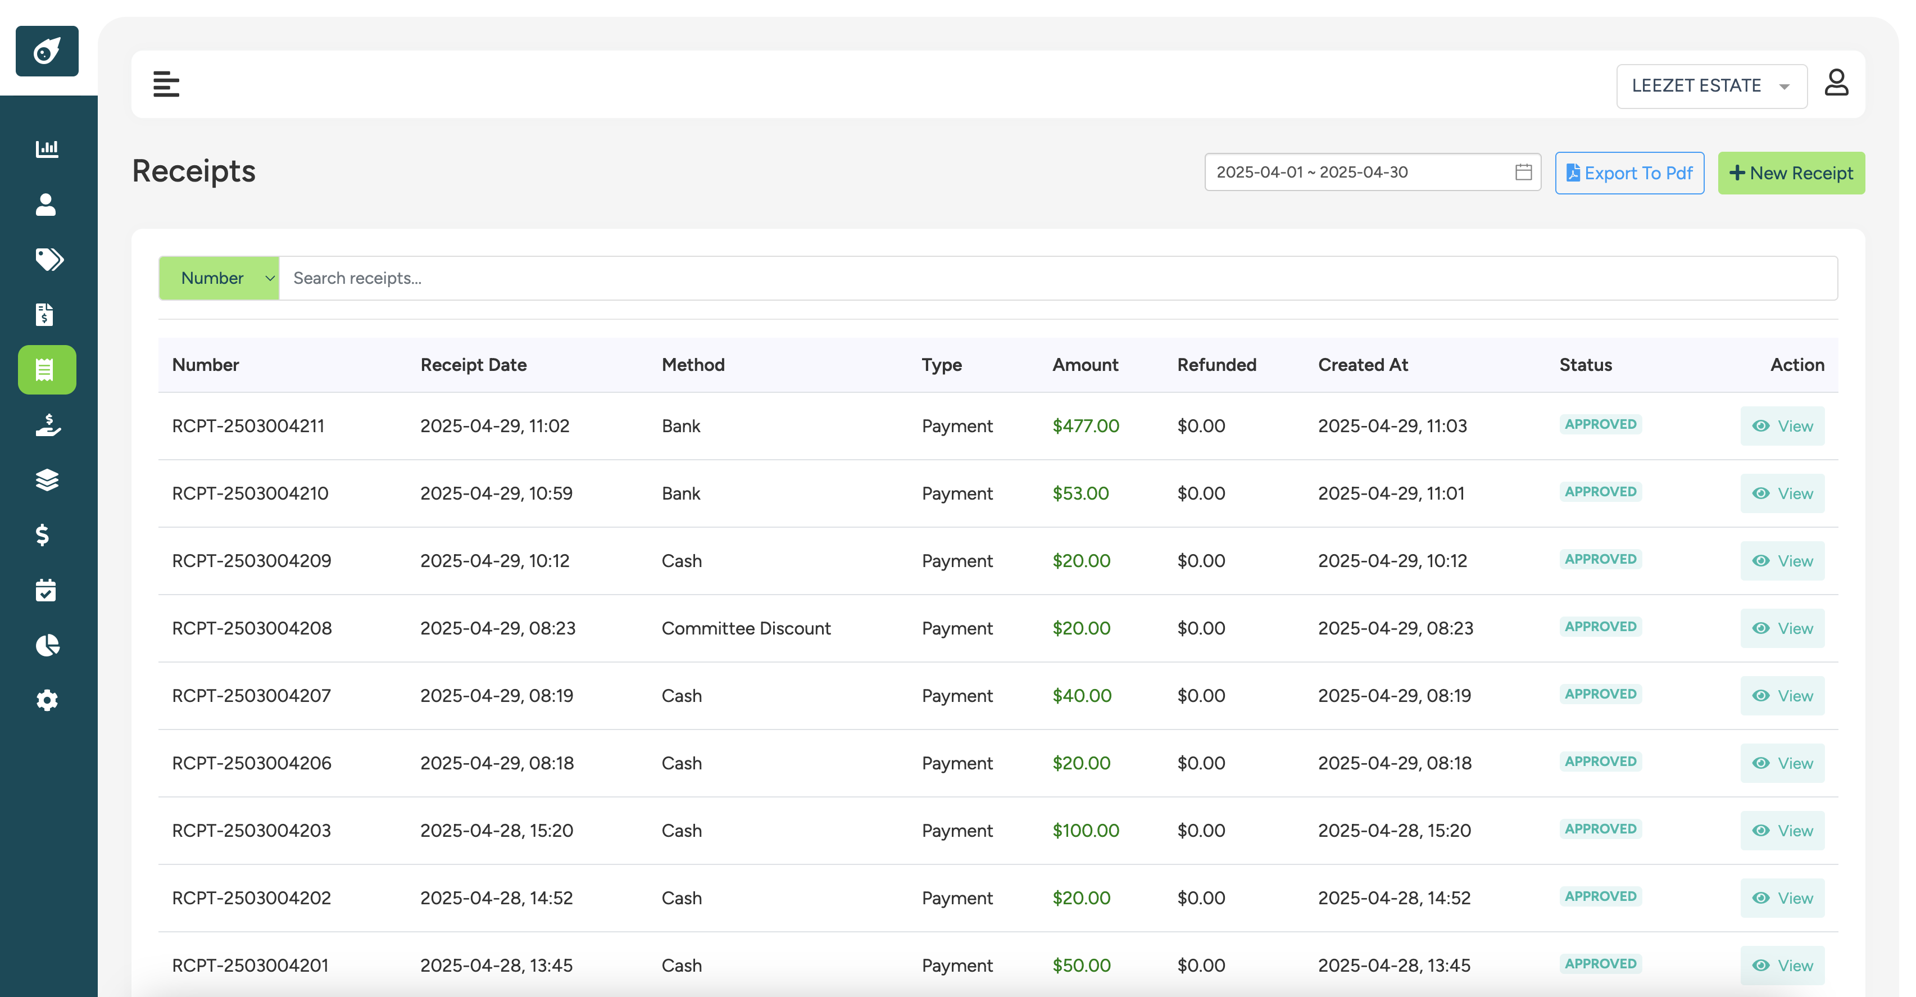Click APPROVED badge for RCPT-2503004210
Screen dimensions: 1916x997
tap(1601, 492)
